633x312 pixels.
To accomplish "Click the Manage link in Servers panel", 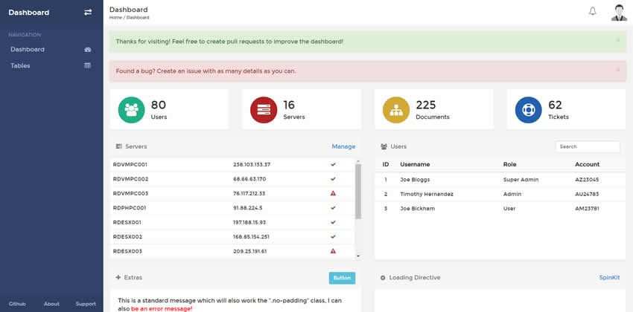I will click(x=343, y=146).
